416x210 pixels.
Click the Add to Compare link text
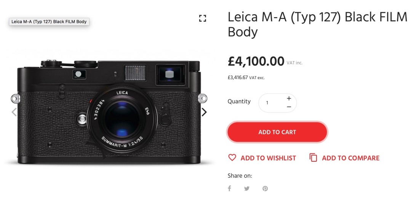pyautogui.click(x=350, y=158)
